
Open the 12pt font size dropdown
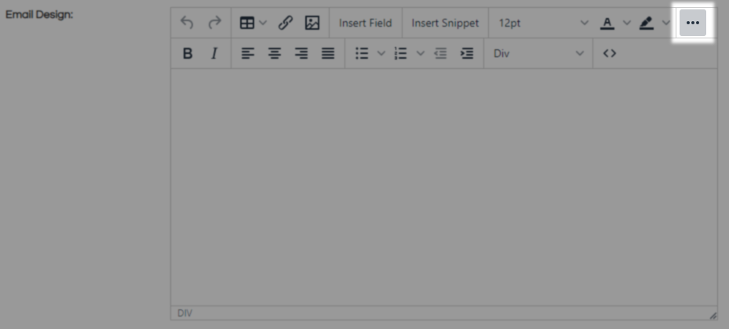[x=542, y=23]
